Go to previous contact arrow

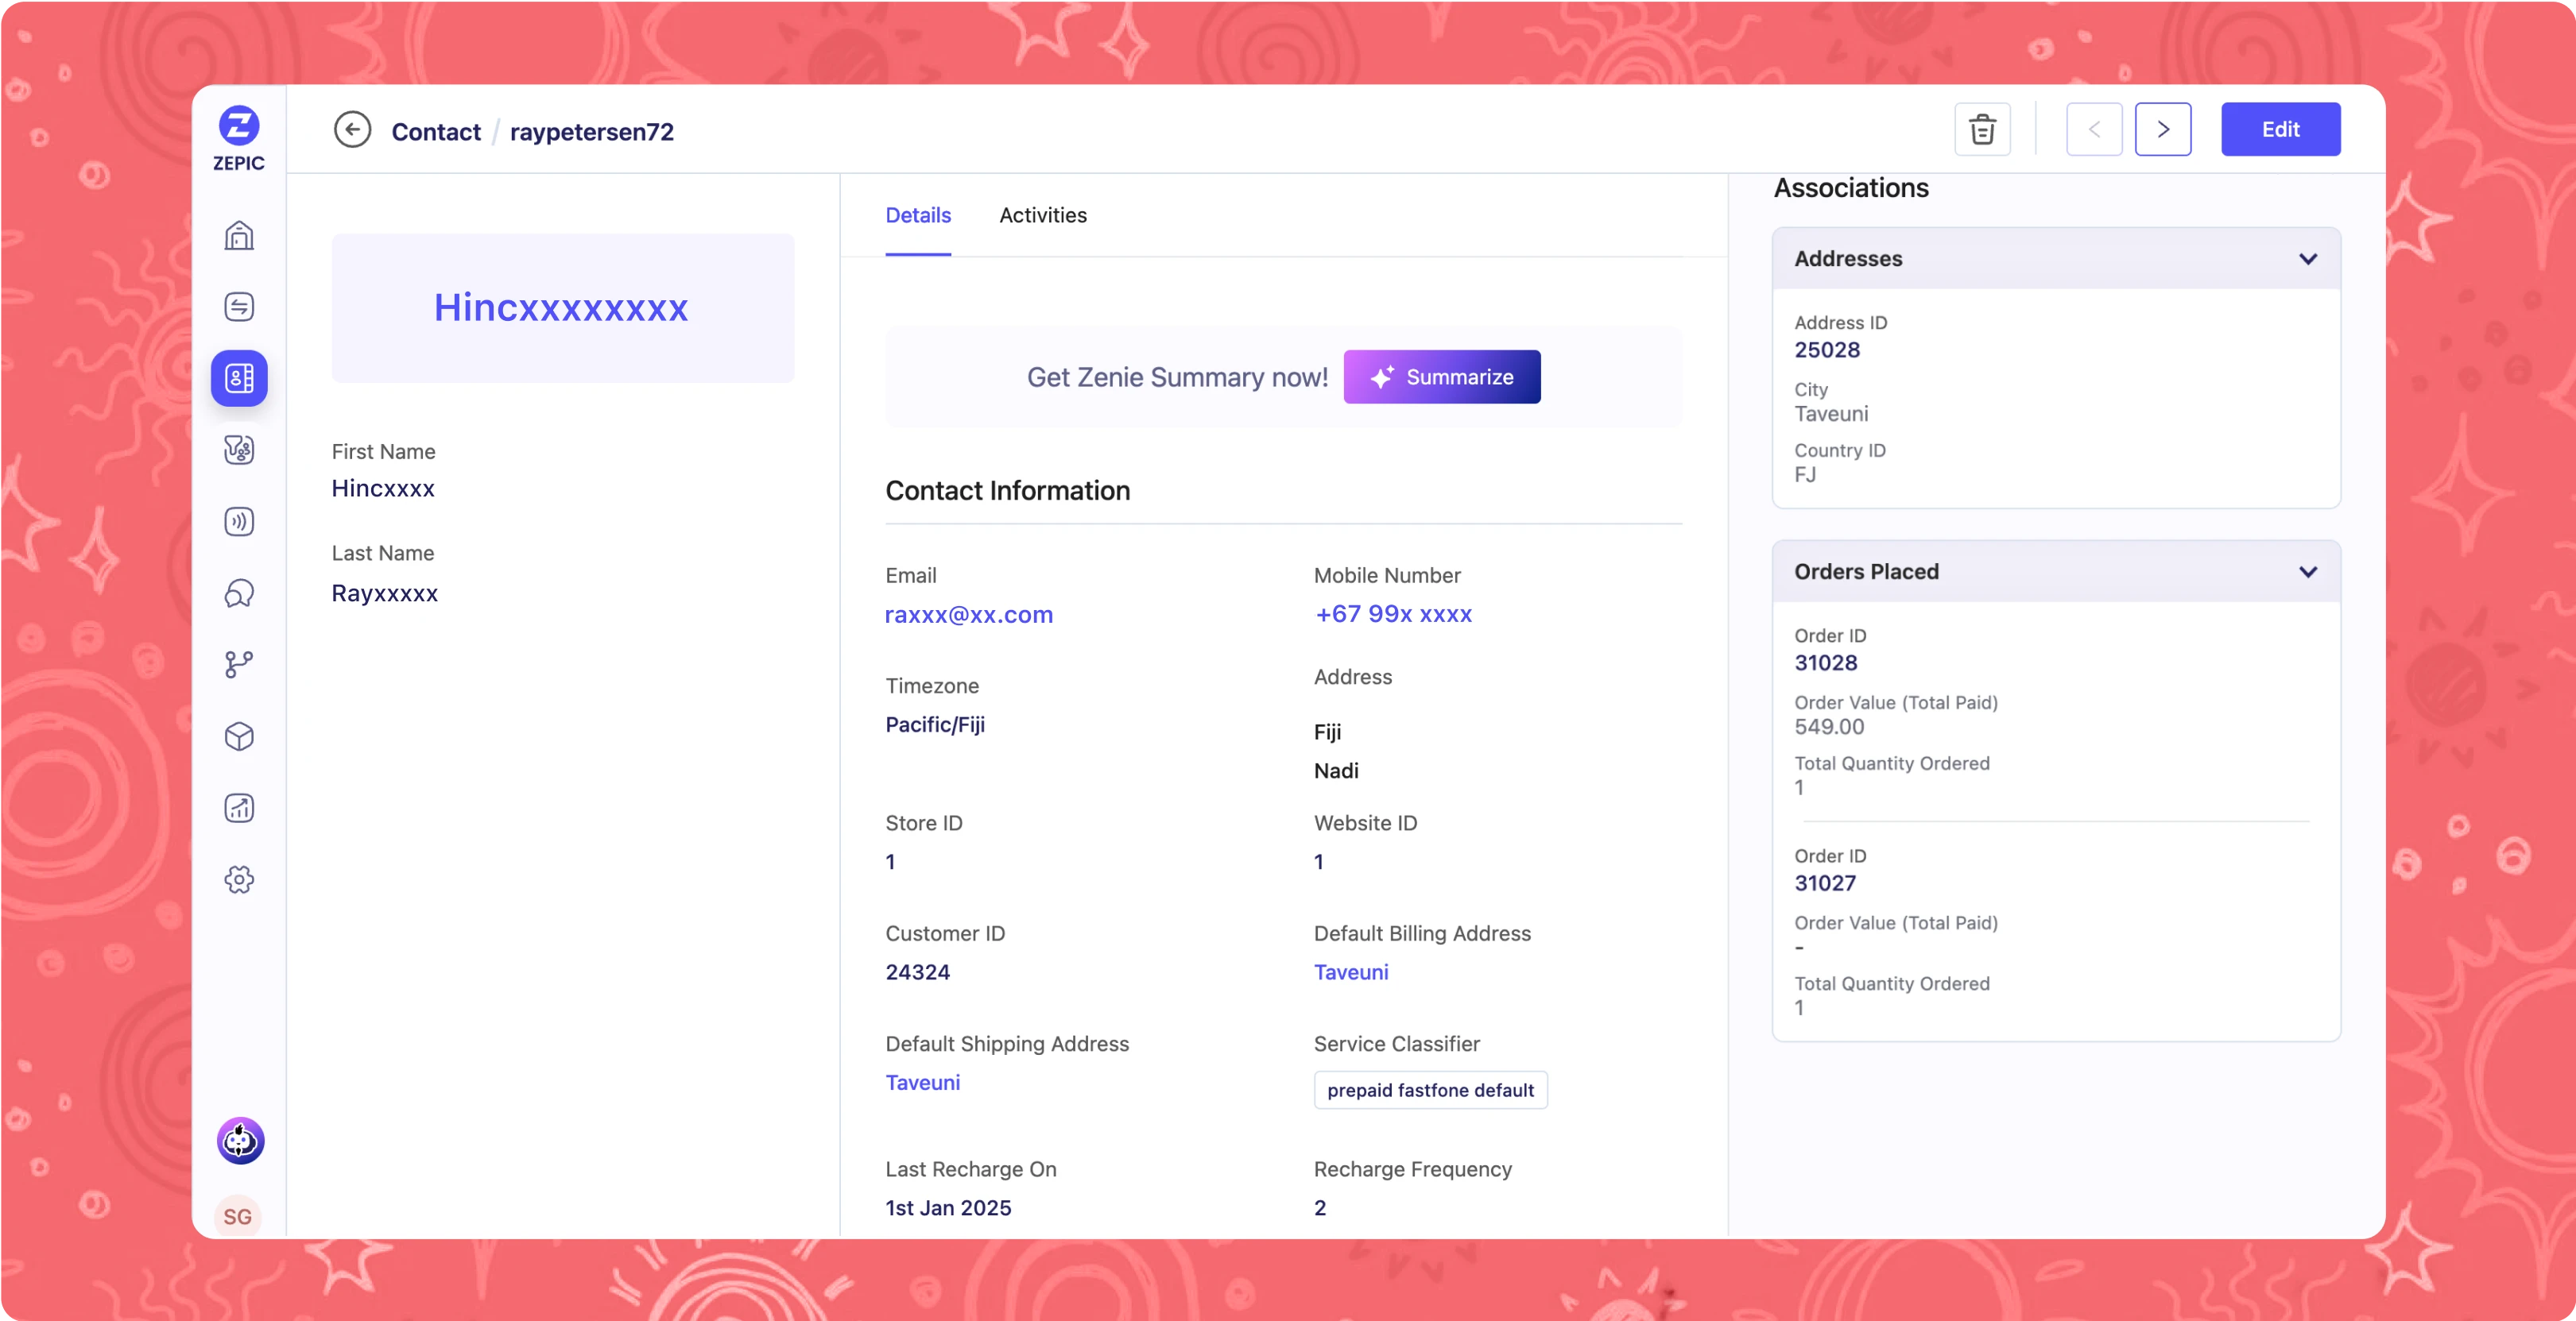2094,129
